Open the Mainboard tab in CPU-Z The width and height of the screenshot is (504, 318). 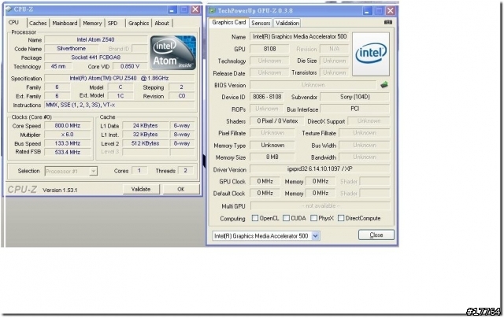click(x=65, y=23)
